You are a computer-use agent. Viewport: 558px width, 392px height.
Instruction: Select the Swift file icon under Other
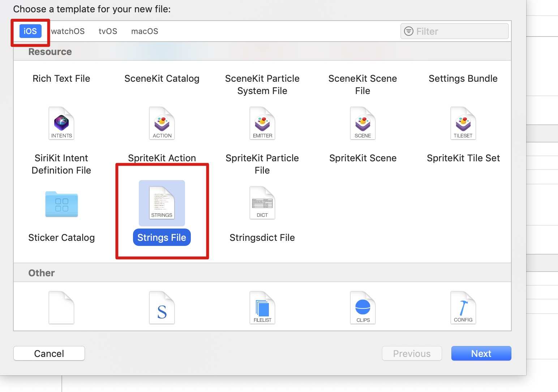[162, 308]
